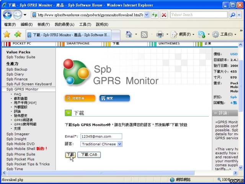The image size is (245, 184).
Task: Open the FAQ link under GPRS Monitor
Action: [18, 94]
